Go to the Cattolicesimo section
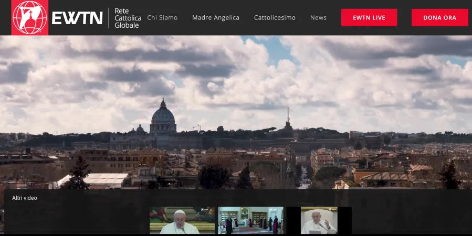 tap(275, 18)
